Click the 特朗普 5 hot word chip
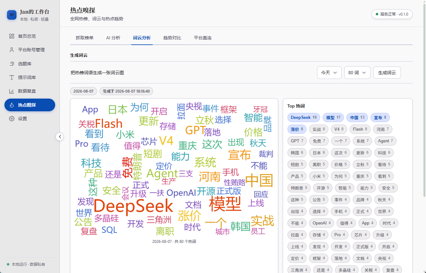 click(299, 188)
